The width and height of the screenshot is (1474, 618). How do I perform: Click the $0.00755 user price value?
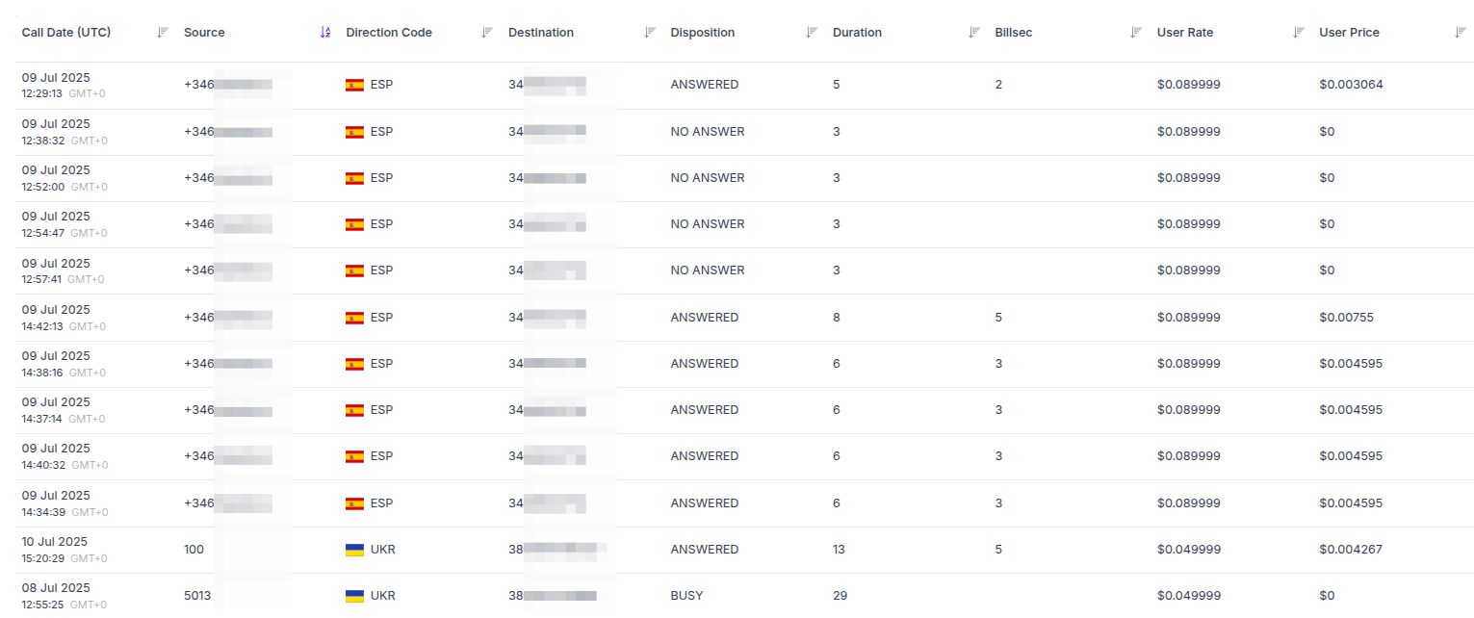1346,318
